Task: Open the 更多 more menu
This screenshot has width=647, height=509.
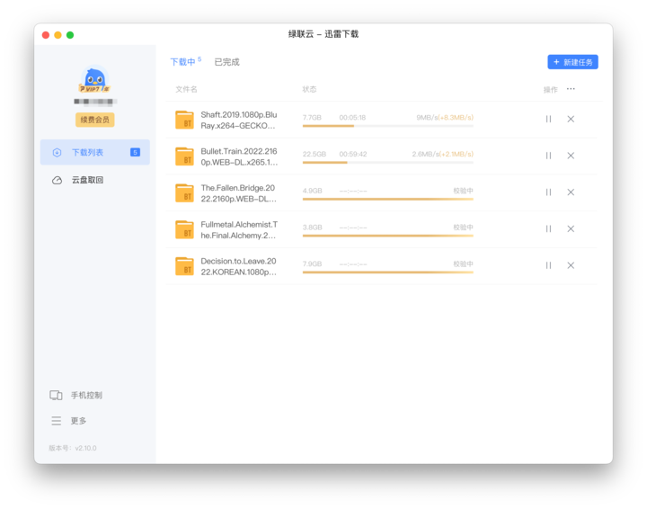Action: tap(78, 421)
